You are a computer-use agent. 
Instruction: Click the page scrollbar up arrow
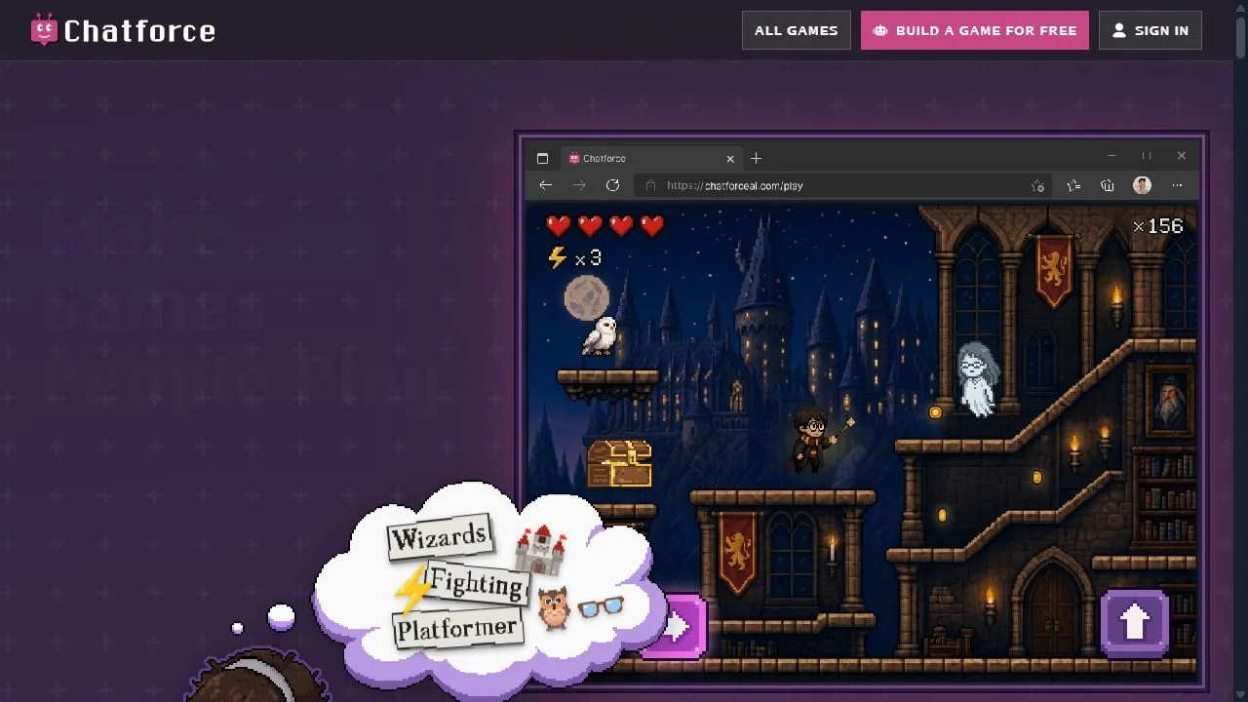1240,6
